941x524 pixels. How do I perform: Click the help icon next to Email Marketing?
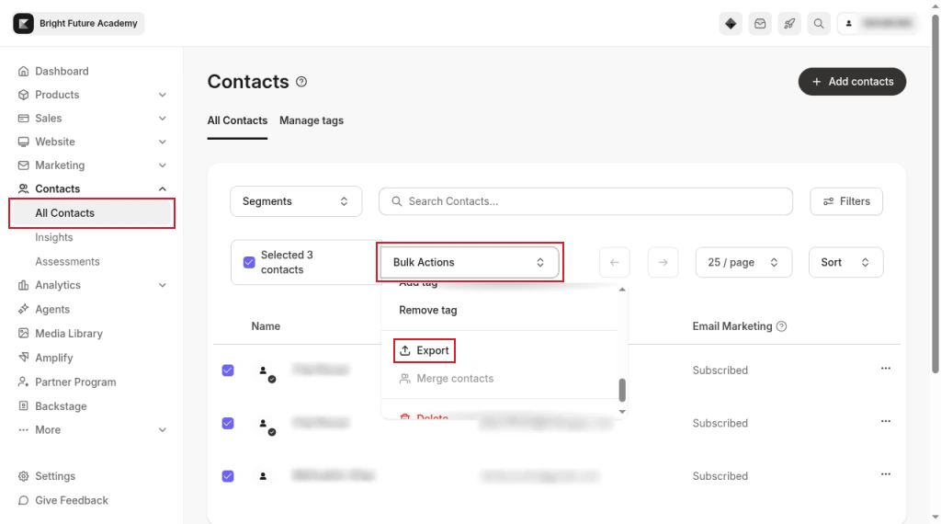coord(781,326)
